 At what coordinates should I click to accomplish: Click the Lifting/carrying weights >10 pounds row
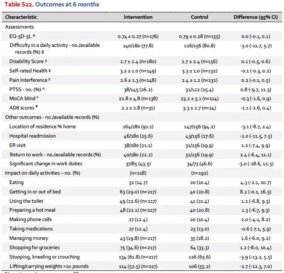(142, 266)
